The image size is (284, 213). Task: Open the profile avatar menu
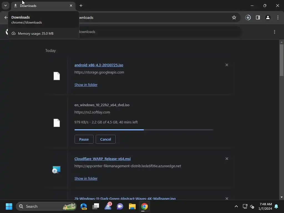(x=268, y=17)
